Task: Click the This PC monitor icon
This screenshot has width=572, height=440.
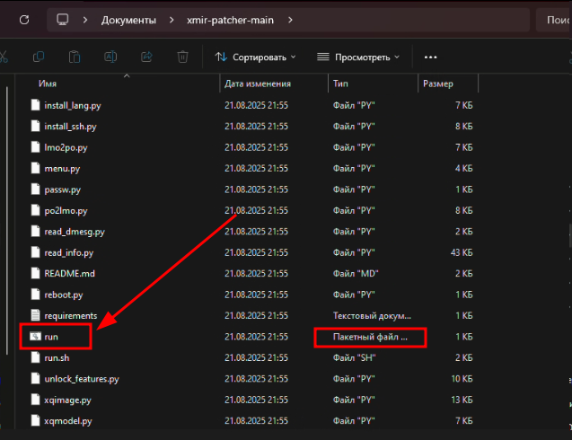Action: 62,19
